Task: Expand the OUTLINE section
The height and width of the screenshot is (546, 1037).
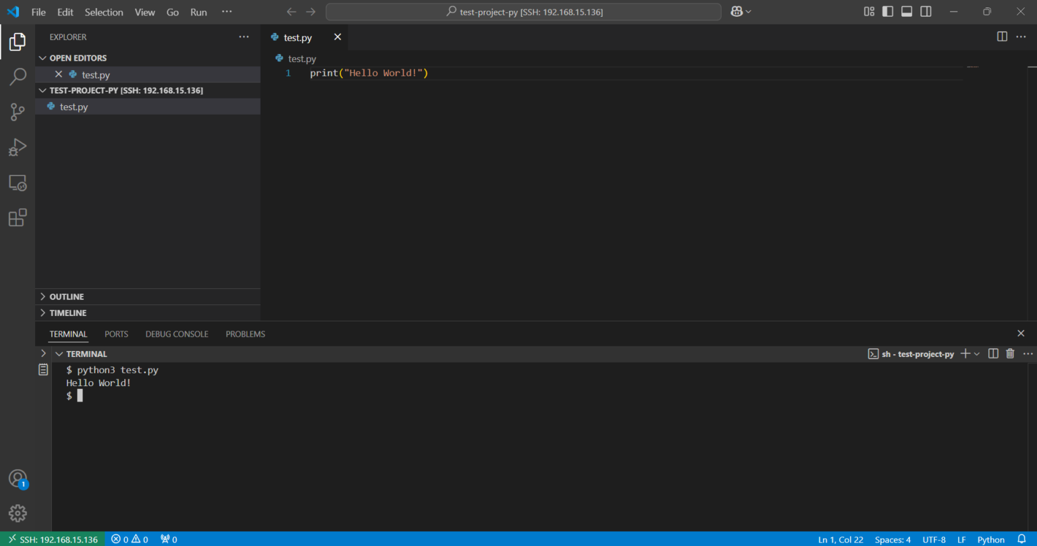Action: [43, 296]
